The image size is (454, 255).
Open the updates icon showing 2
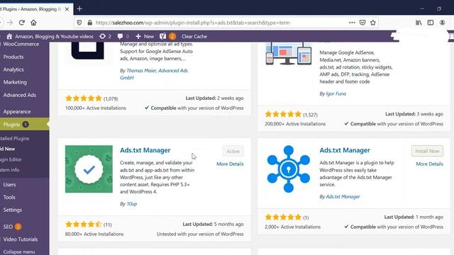(x=105, y=36)
